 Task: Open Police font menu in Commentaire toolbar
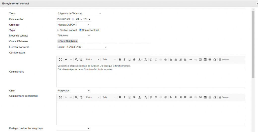coord(92,60)
